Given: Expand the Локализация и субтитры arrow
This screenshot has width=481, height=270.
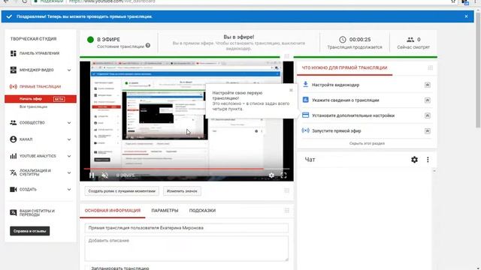Looking at the screenshot, I should point(69,172).
